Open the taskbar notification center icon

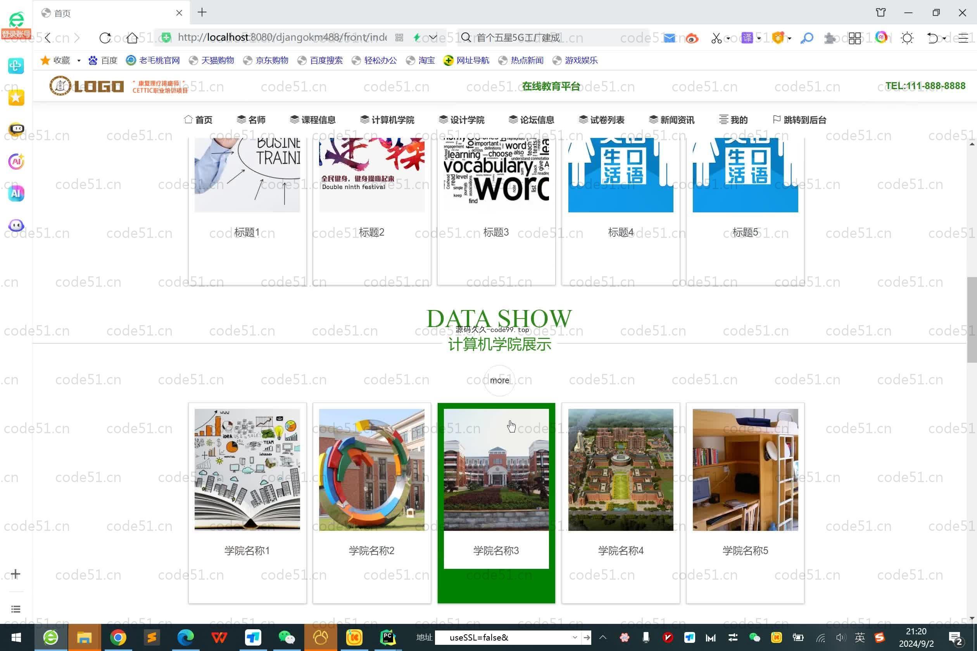pos(955,638)
